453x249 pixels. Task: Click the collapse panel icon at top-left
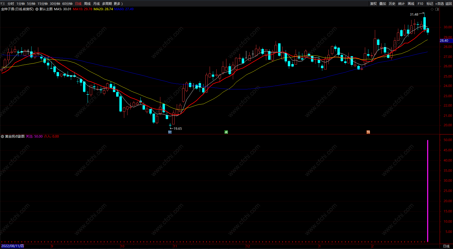(3, 3)
